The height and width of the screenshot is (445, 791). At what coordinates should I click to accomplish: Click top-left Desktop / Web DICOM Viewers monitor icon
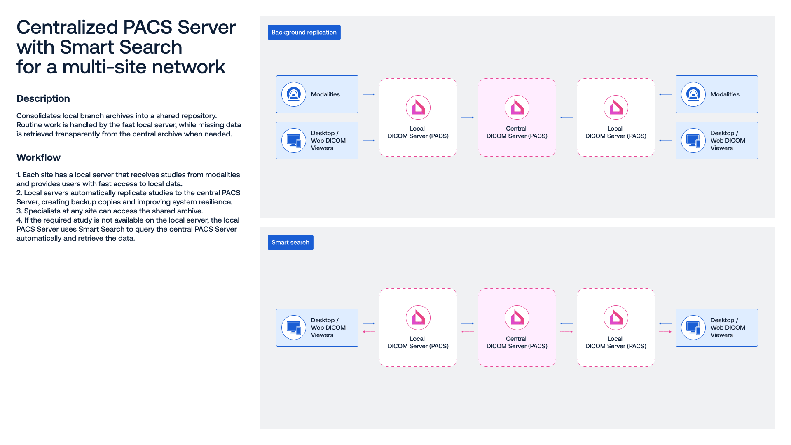click(294, 141)
